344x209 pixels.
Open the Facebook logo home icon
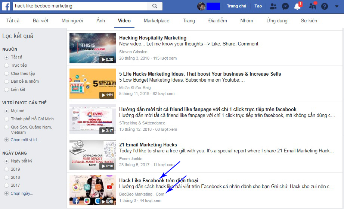coord(6,6)
